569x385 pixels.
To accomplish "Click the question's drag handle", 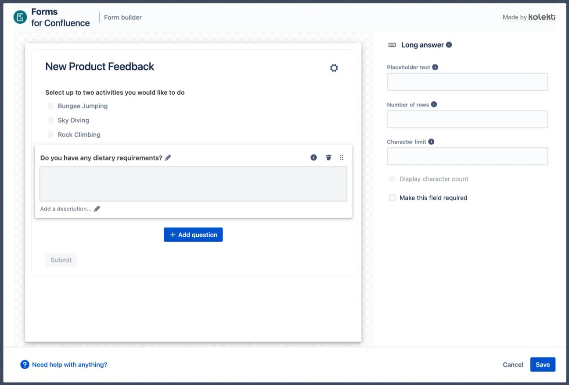I will (342, 157).
